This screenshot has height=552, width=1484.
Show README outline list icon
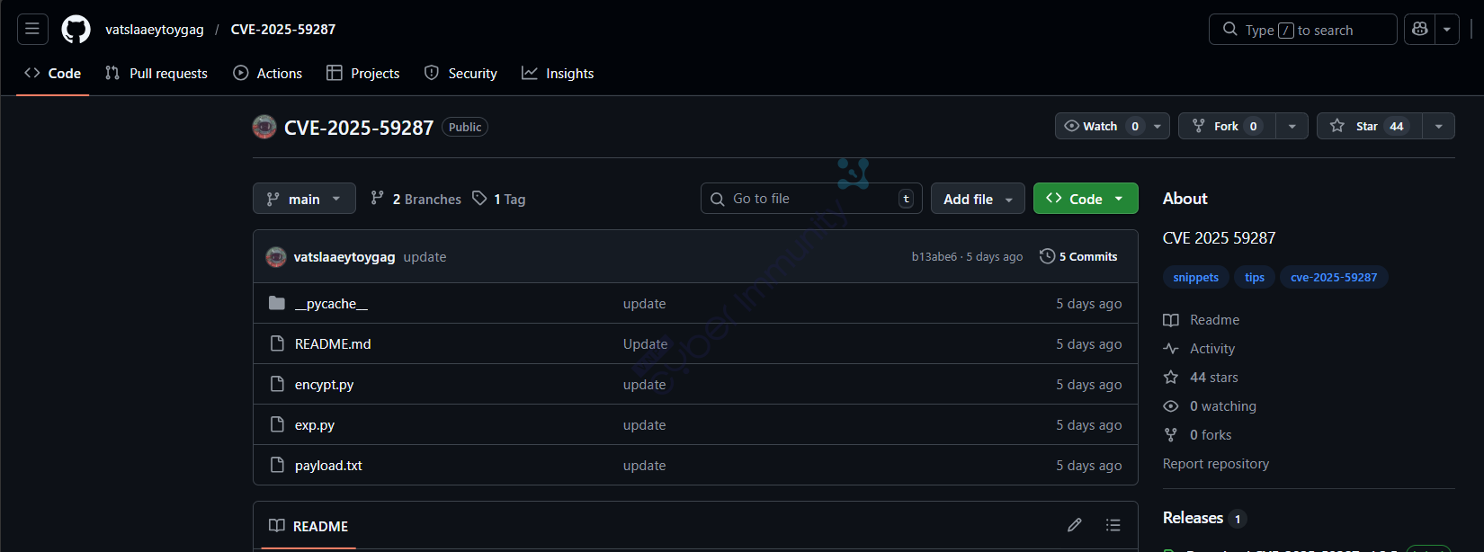coord(1113,525)
